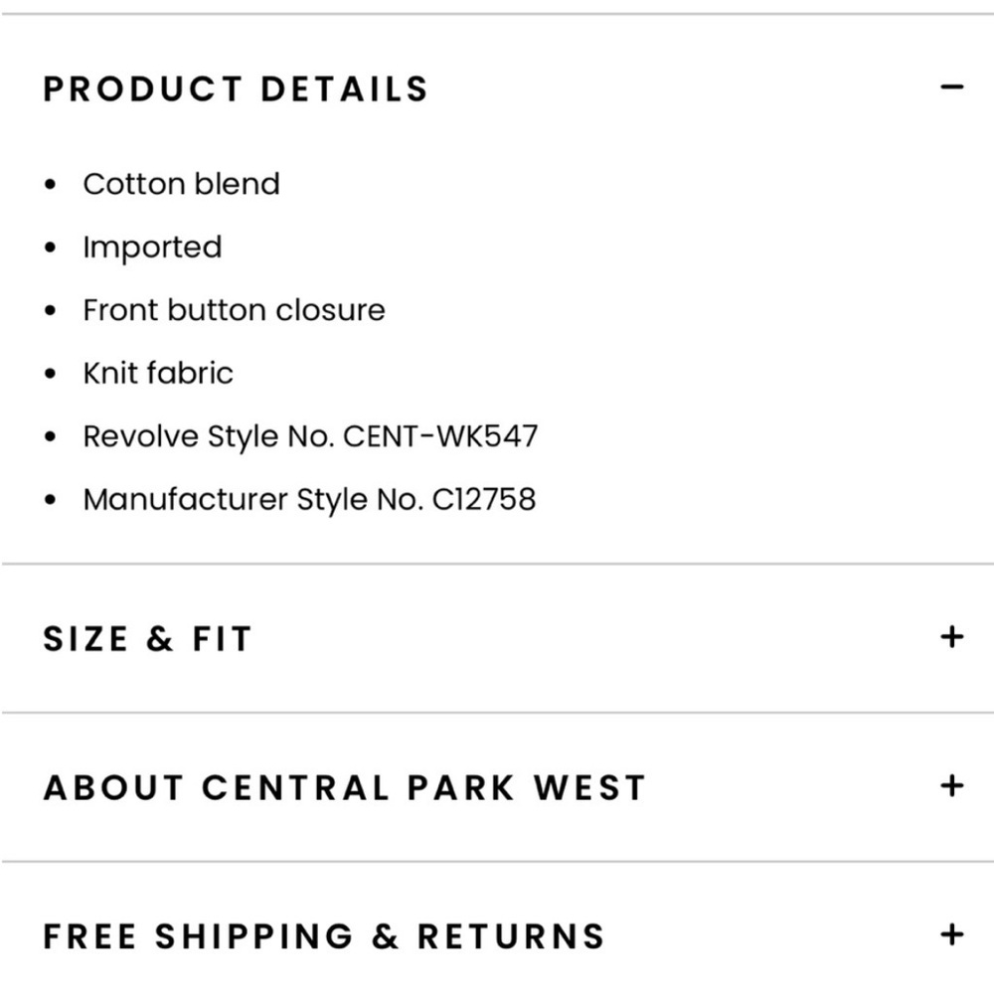Viewport: 994px width, 994px height.
Task: Click plus icon beside About Central Park West
Action: 951,786
